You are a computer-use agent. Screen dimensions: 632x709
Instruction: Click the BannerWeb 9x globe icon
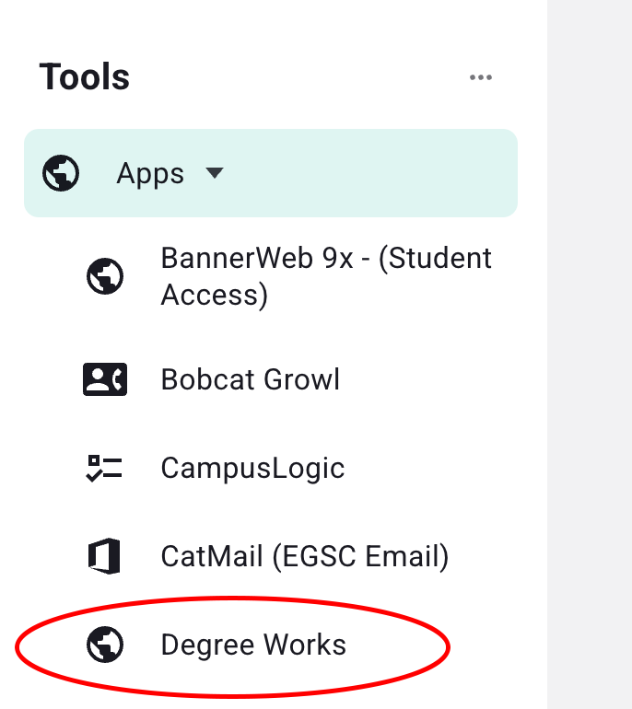click(105, 276)
